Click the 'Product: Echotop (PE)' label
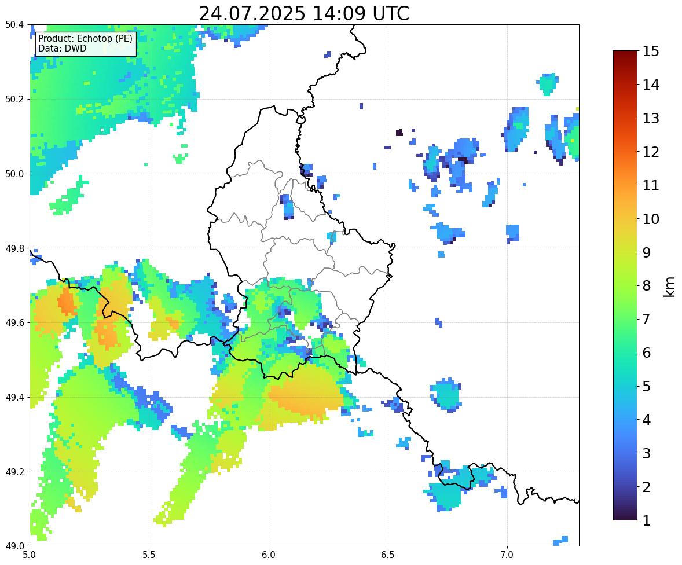682x565 pixels. [x=85, y=38]
